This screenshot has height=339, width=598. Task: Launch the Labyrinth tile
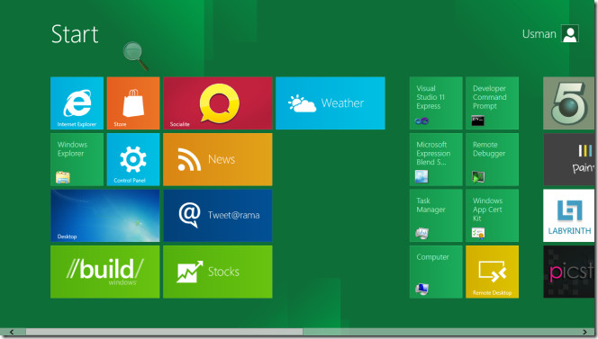pos(569,216)
